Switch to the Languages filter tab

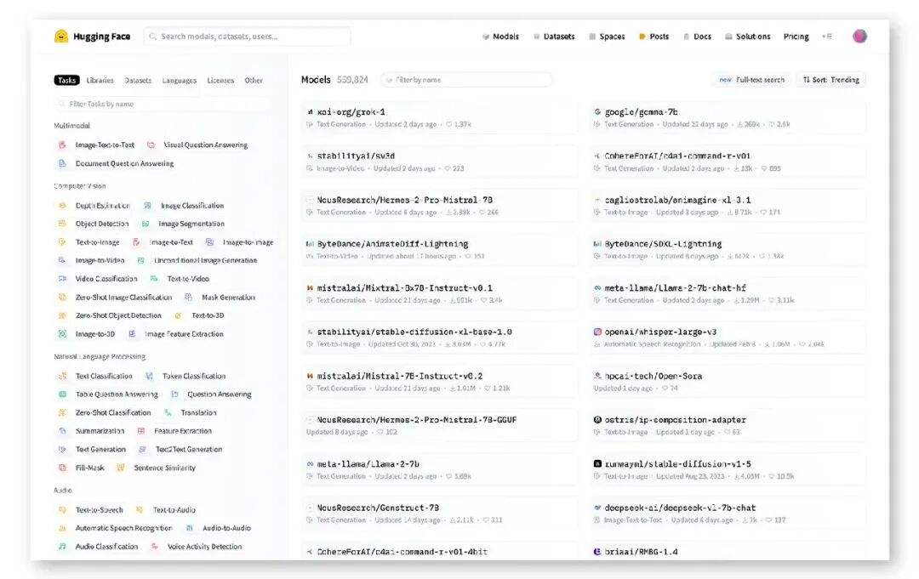[180, 80]
